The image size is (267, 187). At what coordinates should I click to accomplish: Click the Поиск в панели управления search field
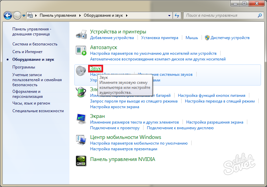tap(220, 15)
